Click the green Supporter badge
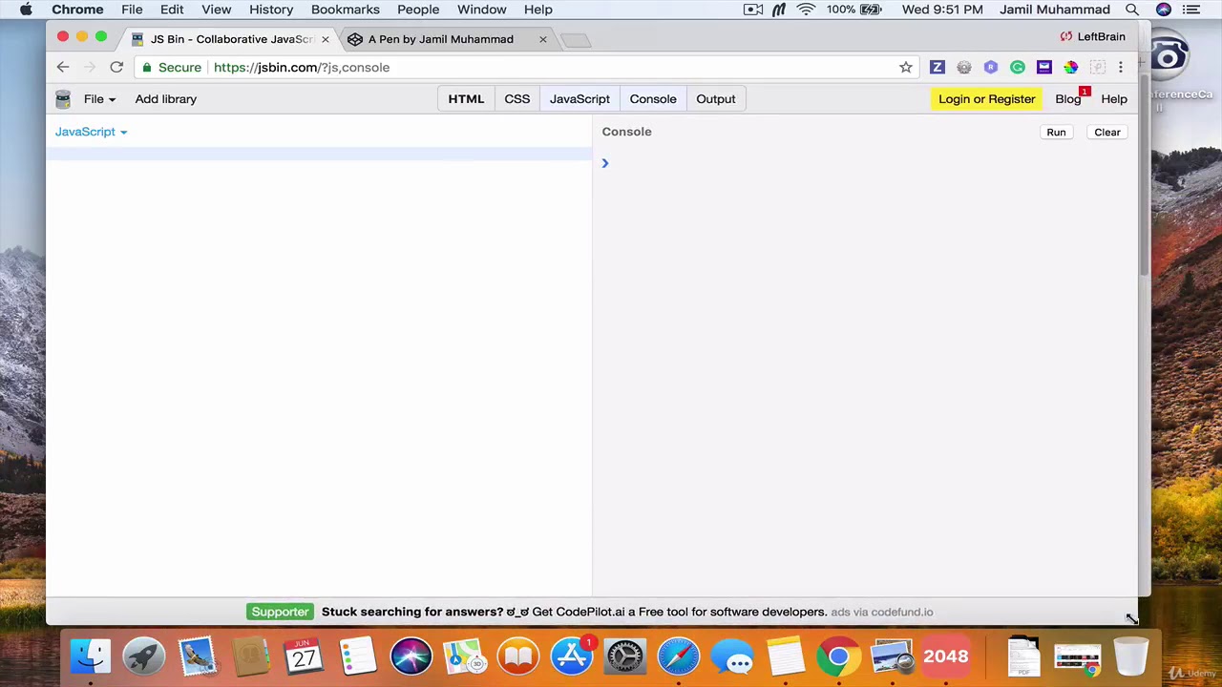 click(x=280, y=612)
